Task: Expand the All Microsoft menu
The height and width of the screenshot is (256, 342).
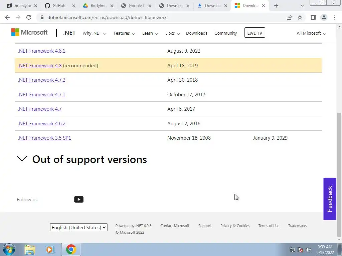Action: click(x=311, y=33)
